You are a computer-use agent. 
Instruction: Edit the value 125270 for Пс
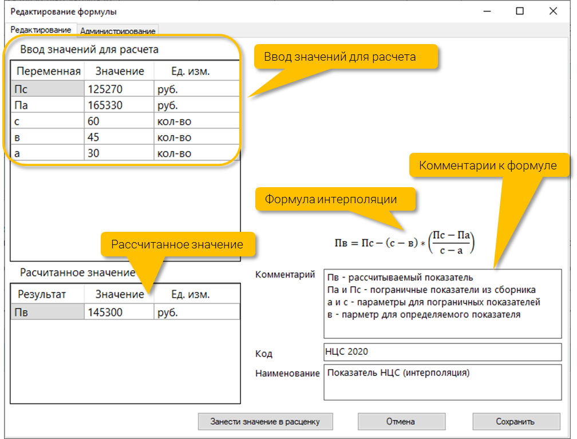(119, 89)
